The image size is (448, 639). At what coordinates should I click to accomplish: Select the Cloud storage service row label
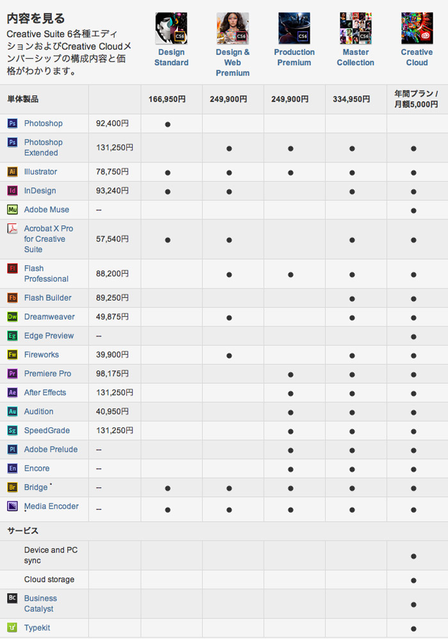49,580
